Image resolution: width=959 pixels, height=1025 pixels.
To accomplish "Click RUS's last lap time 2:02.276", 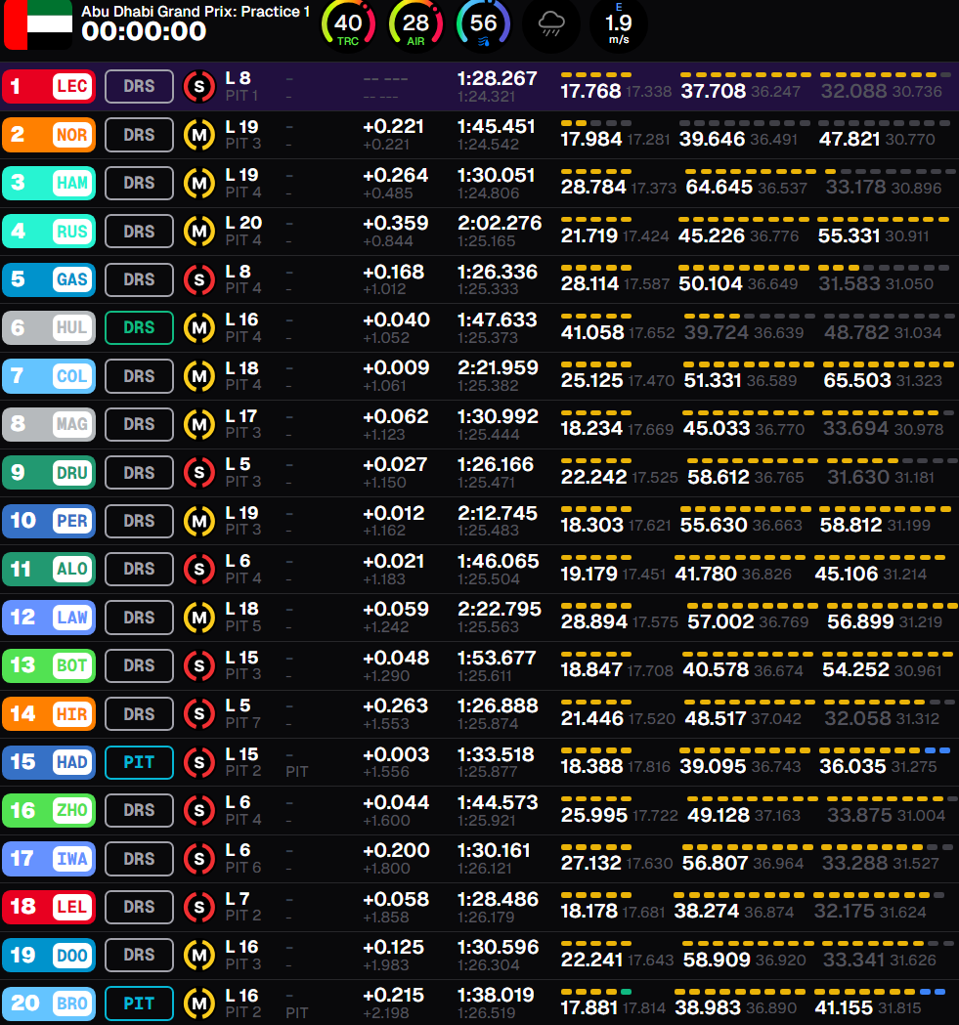I will pos(500,223).
